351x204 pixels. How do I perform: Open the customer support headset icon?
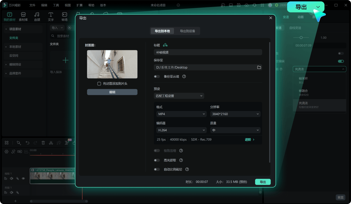[254, 5]
